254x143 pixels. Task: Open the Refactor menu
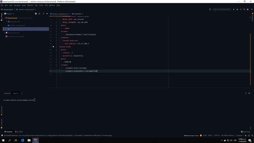30,5
